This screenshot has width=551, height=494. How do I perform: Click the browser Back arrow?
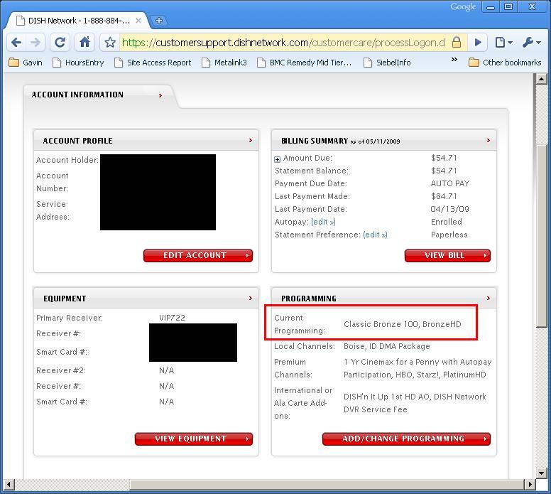(16, 43)
